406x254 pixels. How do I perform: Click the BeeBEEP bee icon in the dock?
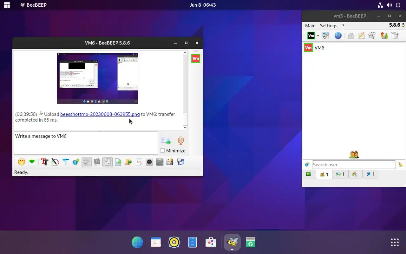232,242
